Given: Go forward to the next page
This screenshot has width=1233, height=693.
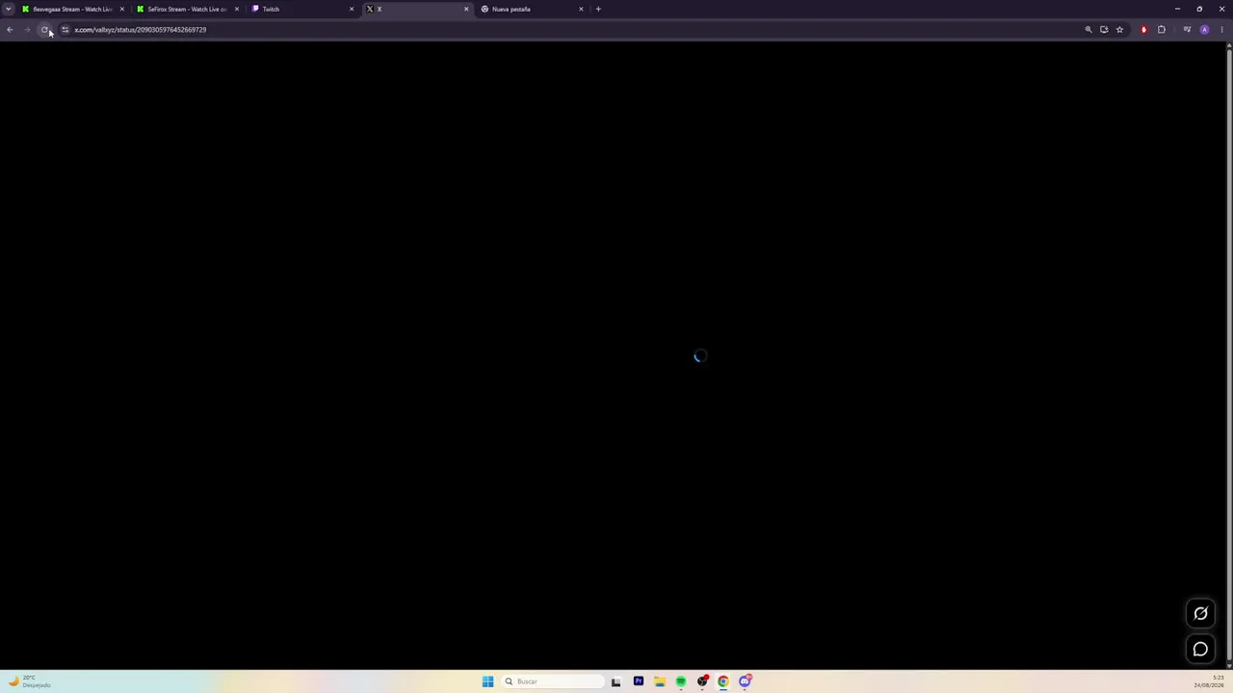Looking at the screenshot, I should pyautogui.click(x=27, y=30).
